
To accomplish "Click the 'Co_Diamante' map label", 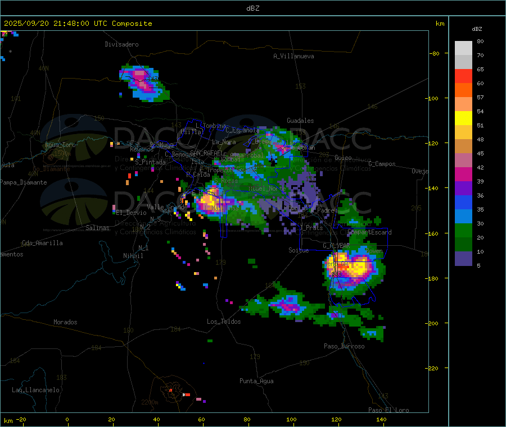I will point(51,169).
